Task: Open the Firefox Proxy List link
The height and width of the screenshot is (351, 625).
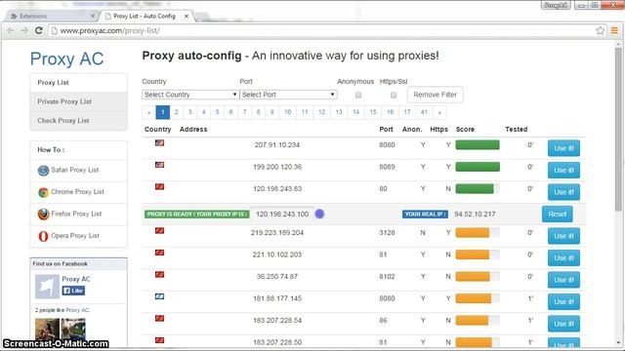Action: (76, 214)
